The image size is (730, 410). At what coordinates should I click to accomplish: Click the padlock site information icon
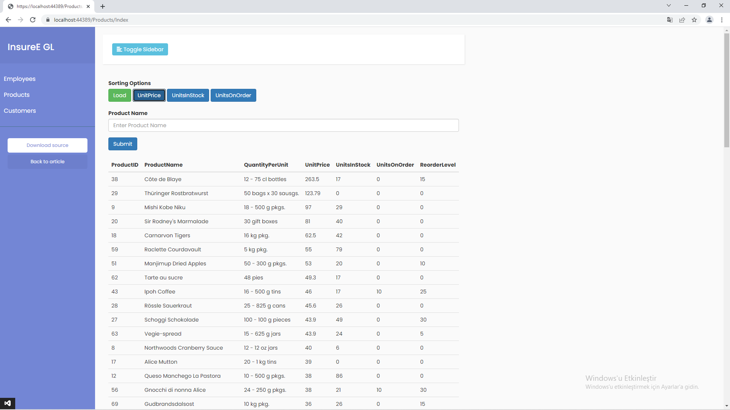48,20
